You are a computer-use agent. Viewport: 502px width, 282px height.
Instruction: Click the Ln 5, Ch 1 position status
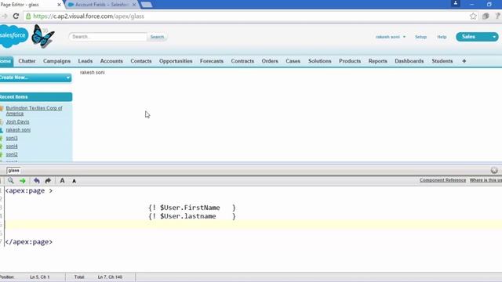tap(40, 277)
